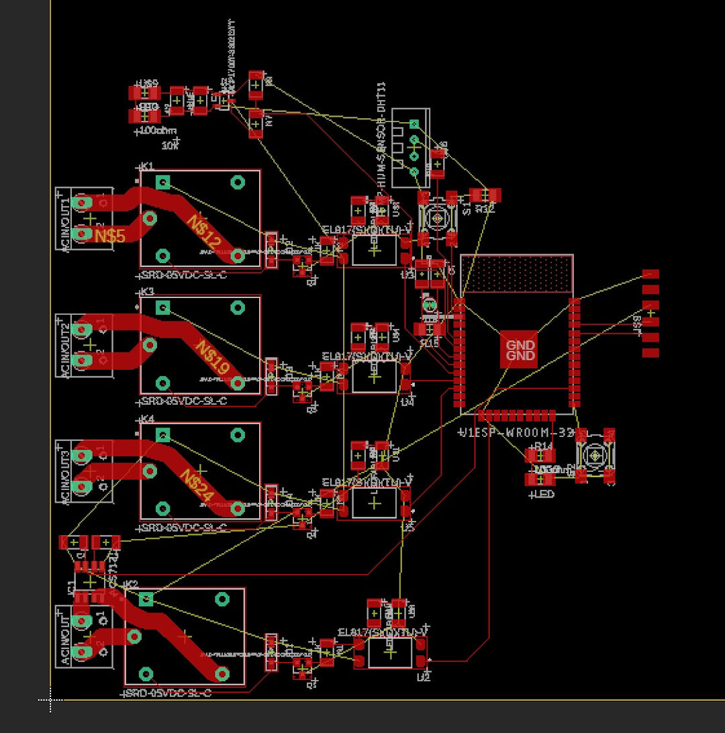Select the ACINOUT2 screw terminal connector
The height and width of the screenshot is (733, 725).
pyautogui.click(x=84, y=346)
